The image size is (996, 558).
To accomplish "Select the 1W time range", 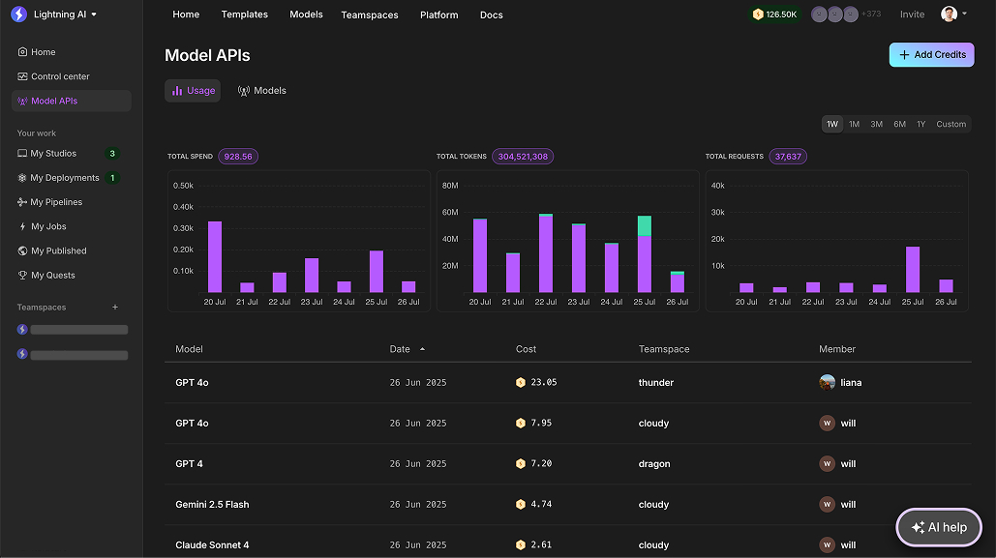I will [x=832, y=125].
